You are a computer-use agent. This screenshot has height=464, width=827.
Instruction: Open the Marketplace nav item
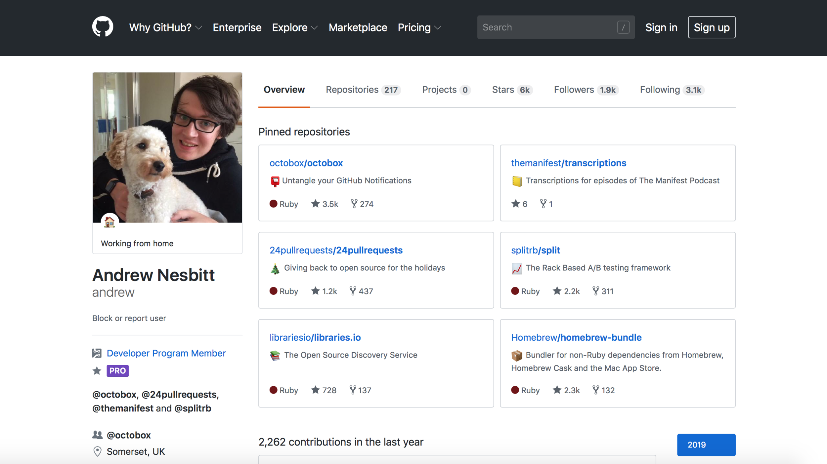[358, 27]
